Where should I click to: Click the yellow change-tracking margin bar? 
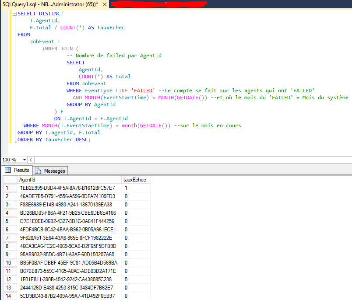pos(11,66)
